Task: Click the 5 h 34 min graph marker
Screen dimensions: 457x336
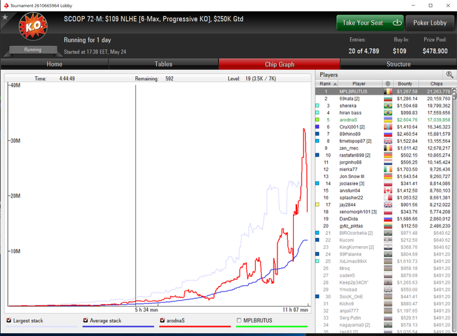Action: (146, 310)
